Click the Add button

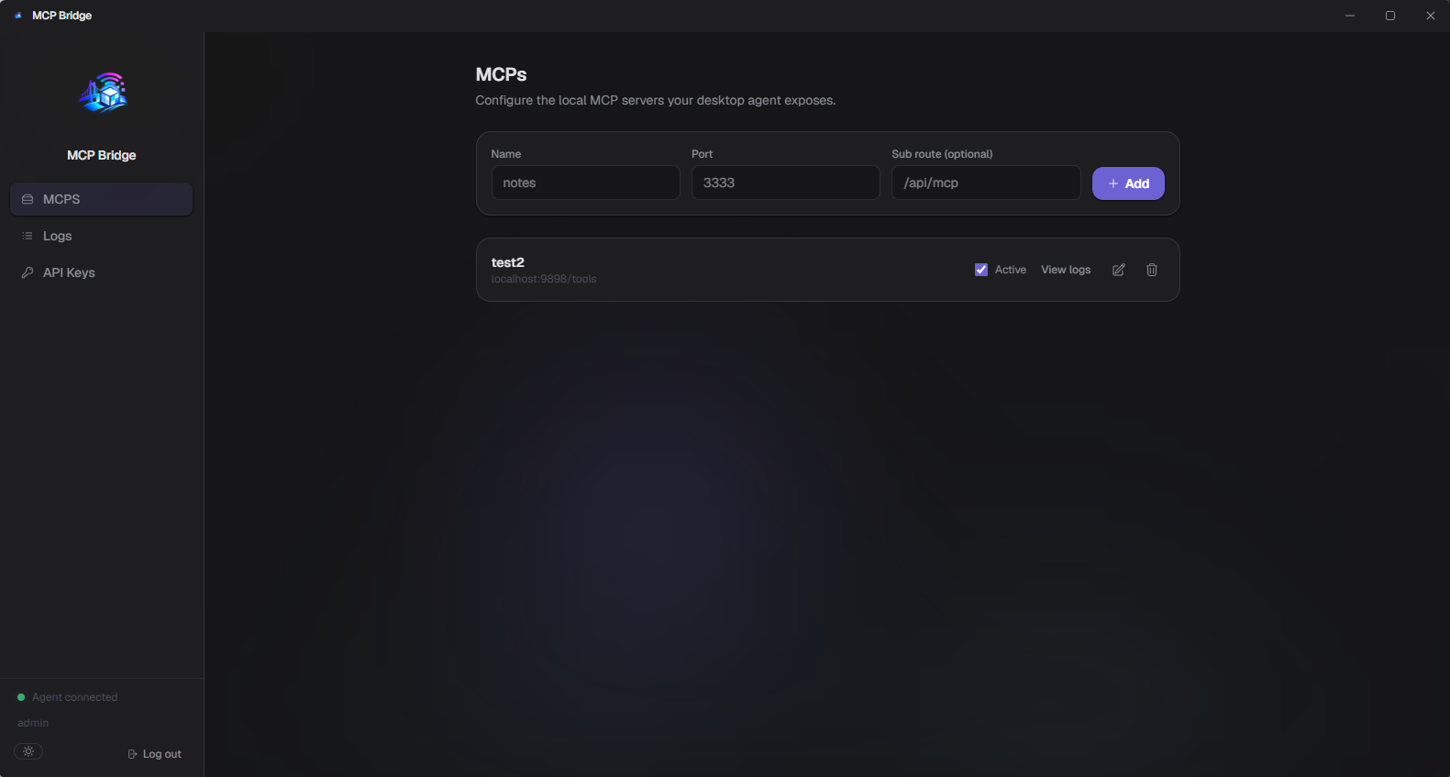tap(1128, 183)
